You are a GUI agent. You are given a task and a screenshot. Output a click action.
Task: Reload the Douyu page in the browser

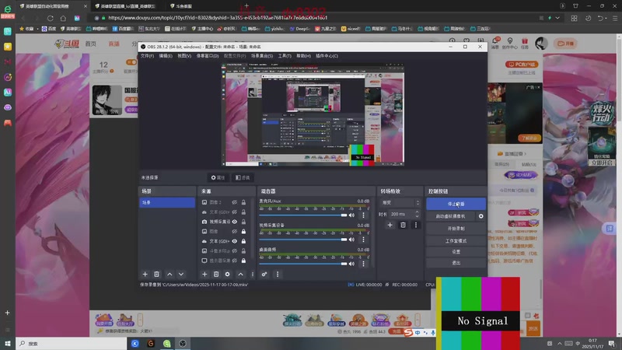(50, 18)
